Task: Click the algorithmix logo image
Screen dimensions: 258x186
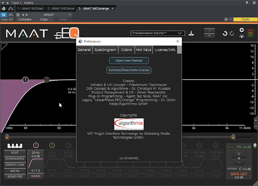Action: [x=129, y=124]
